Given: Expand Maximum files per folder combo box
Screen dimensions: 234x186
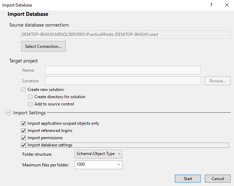Looking at the screenshot, I should point(119,165).
